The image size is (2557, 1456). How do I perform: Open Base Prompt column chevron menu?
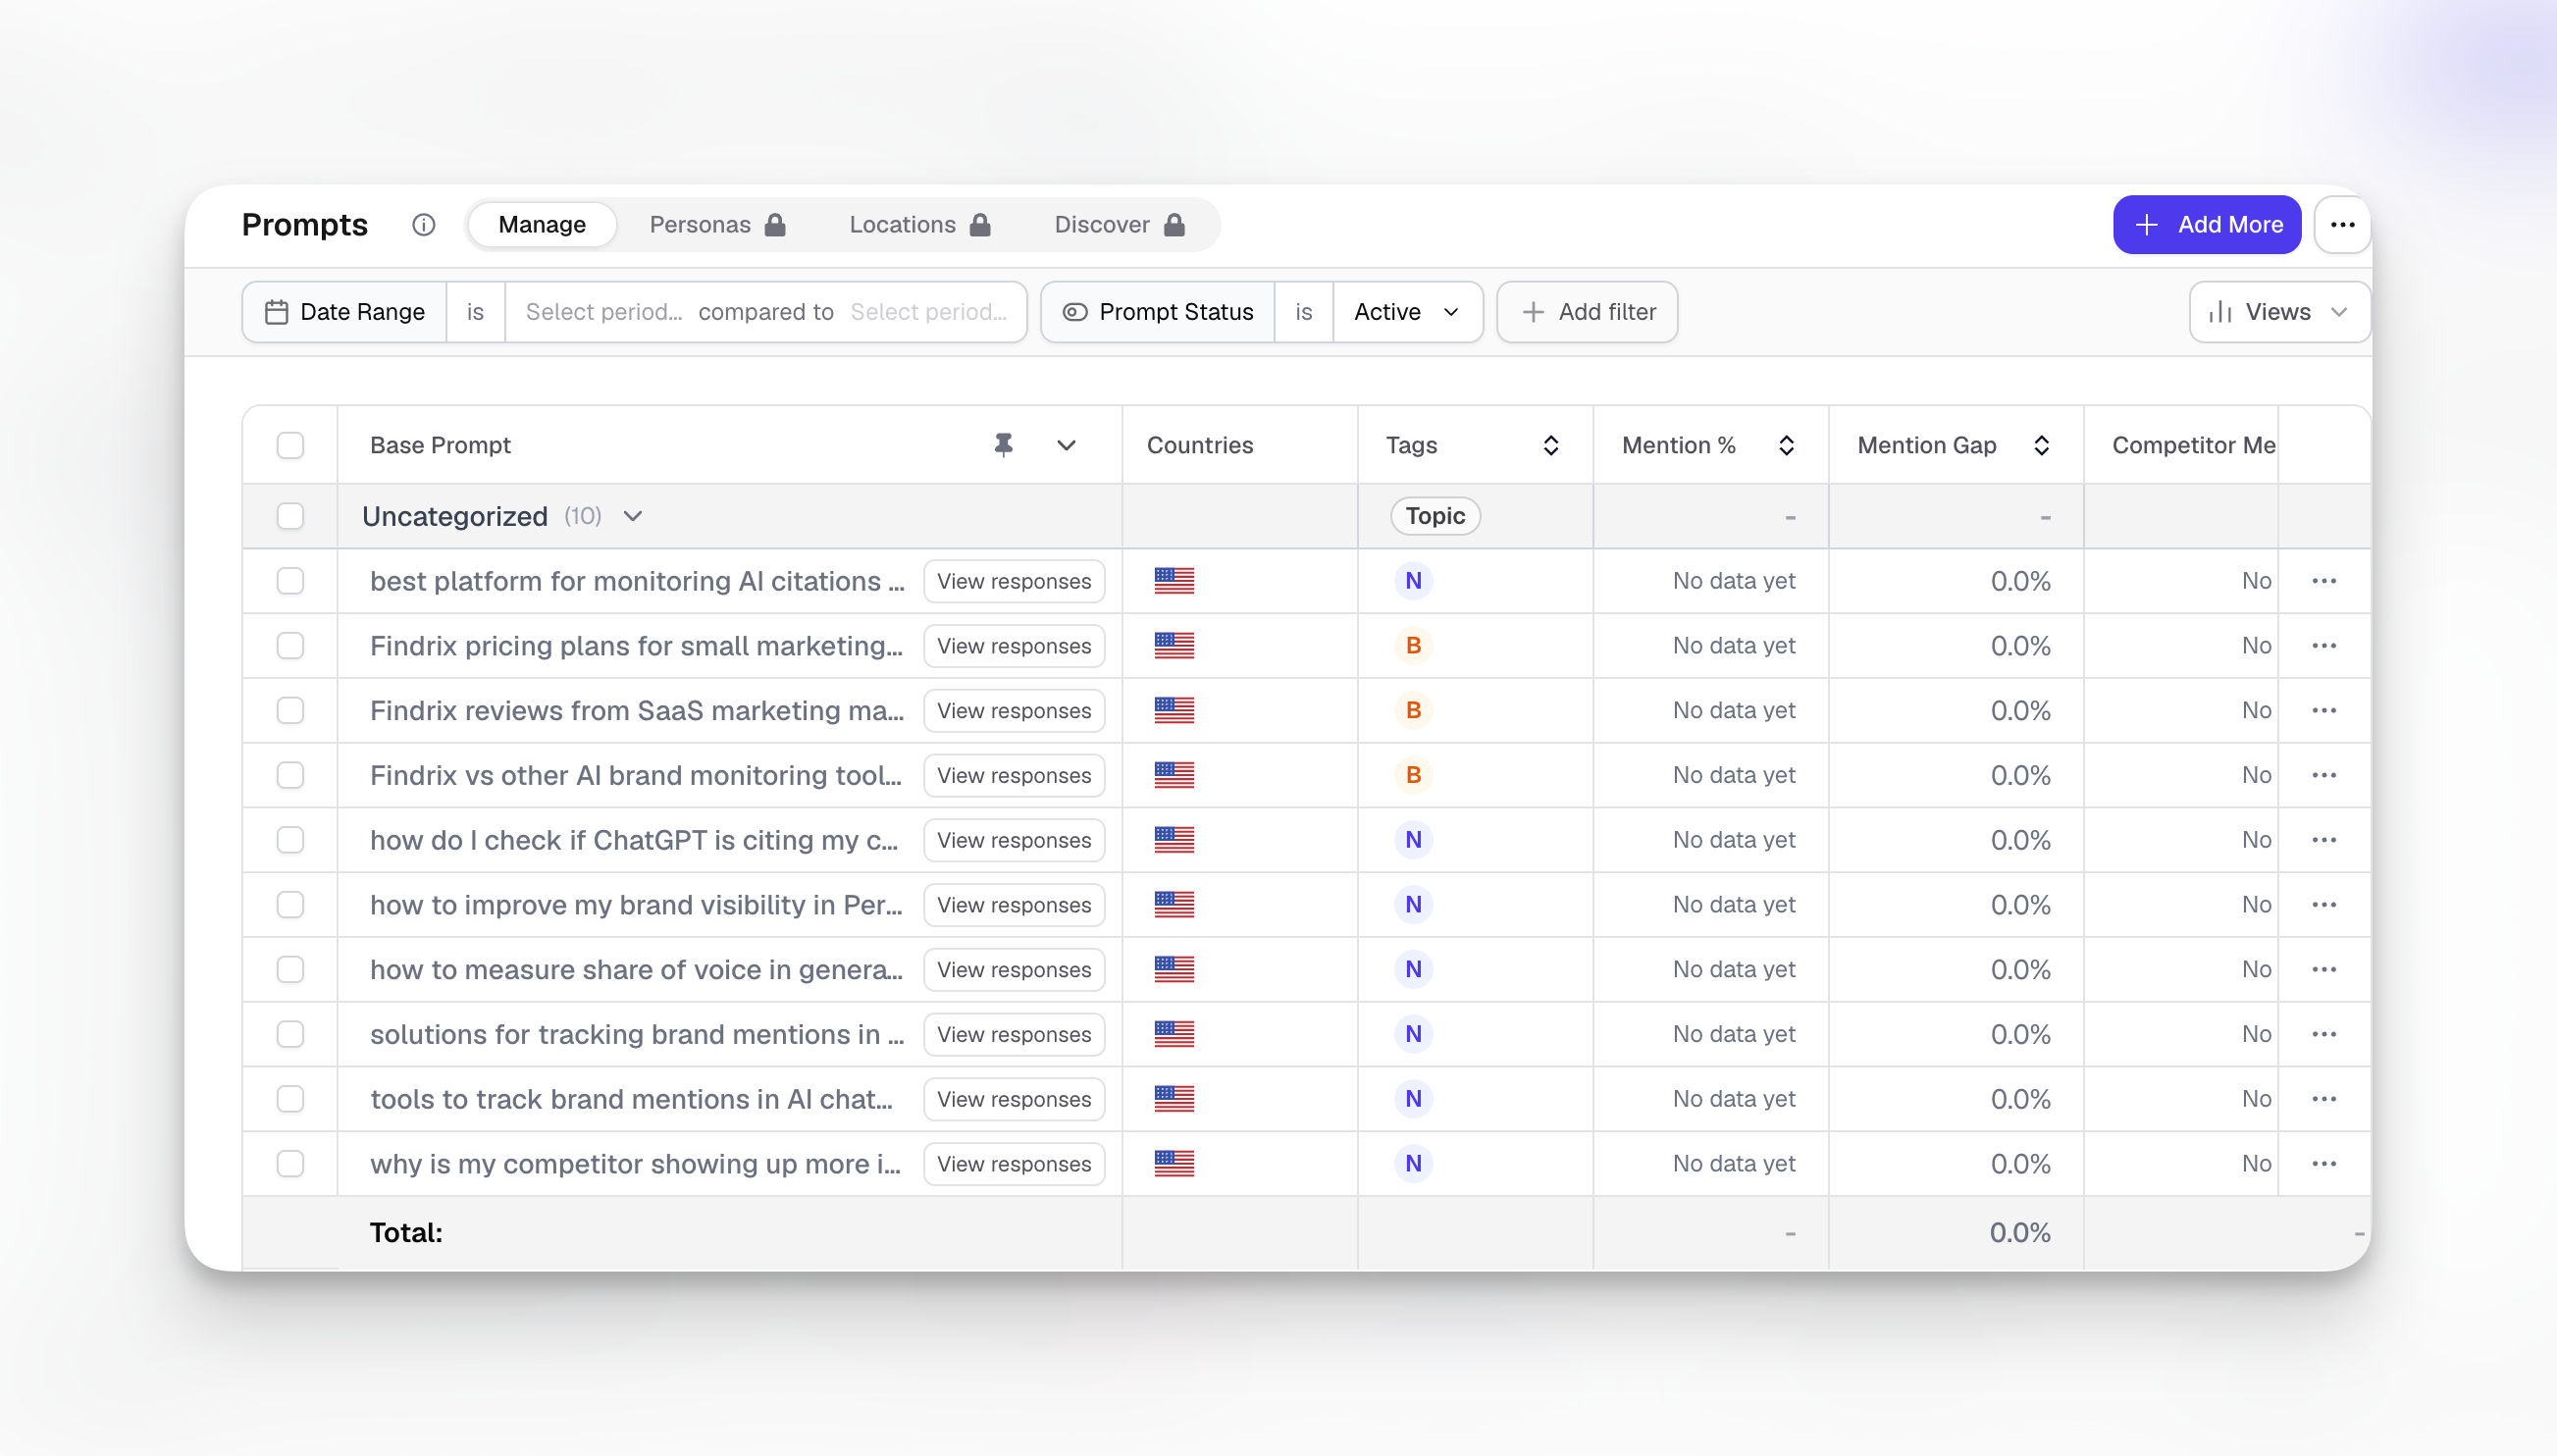click(1066, 445)
